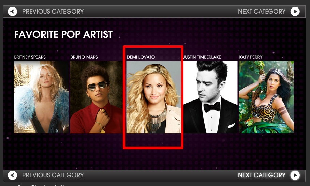Select the Demi Lovato portrait
Screen dimensions: 310x186
coord(153,97)
